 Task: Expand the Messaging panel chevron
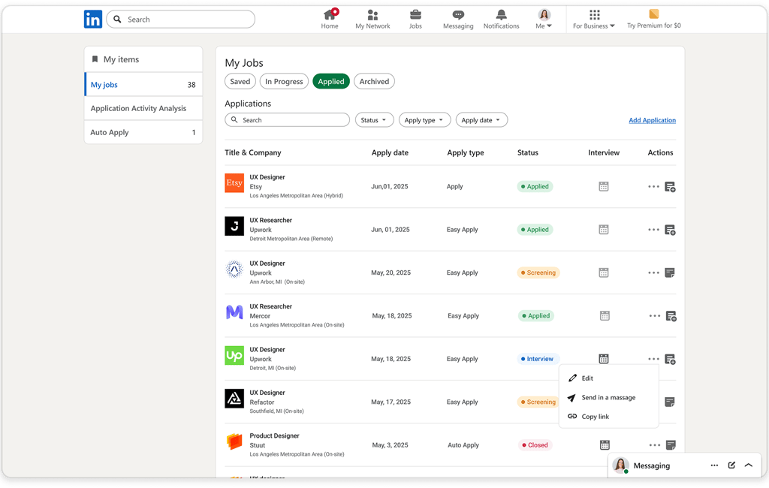click(x=749, y=465)
